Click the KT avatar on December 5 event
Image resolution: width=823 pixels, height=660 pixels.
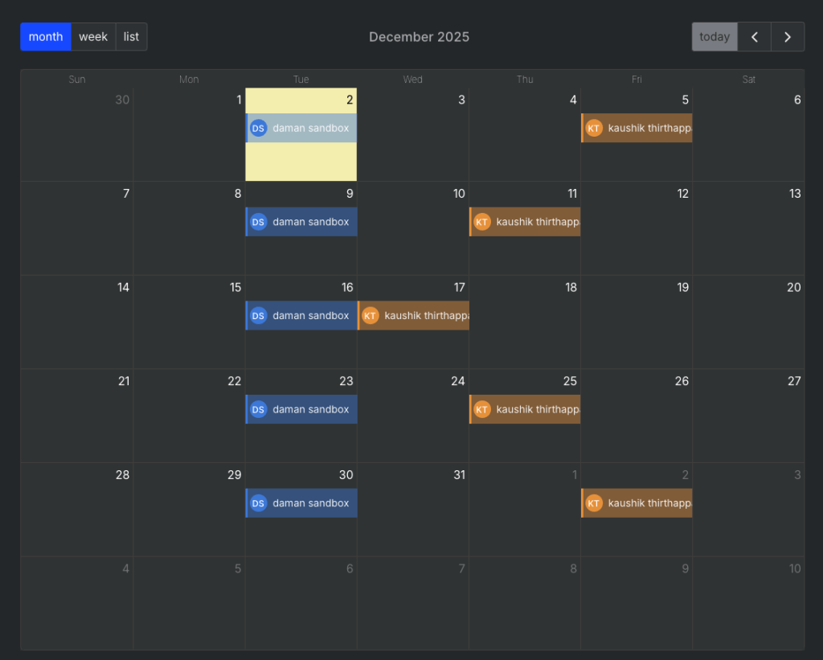(x=594, y=128)
